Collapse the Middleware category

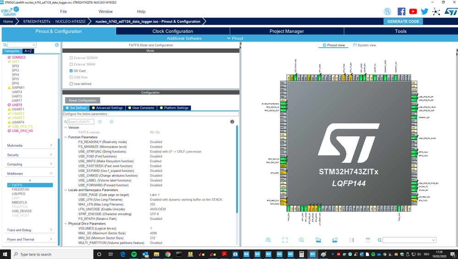29,173
